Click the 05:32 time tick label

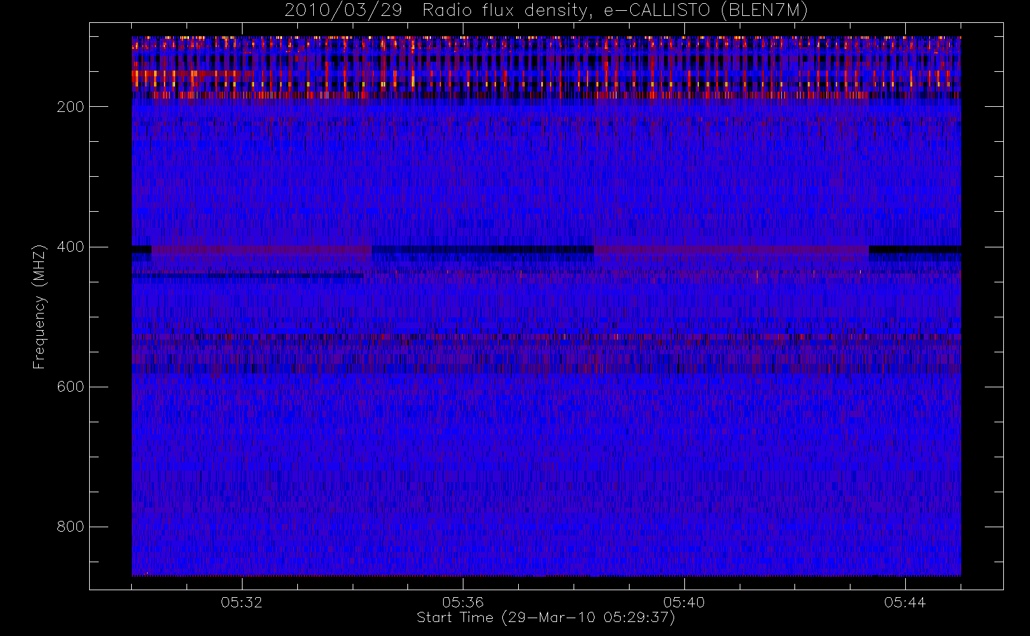tap(242, 602)
